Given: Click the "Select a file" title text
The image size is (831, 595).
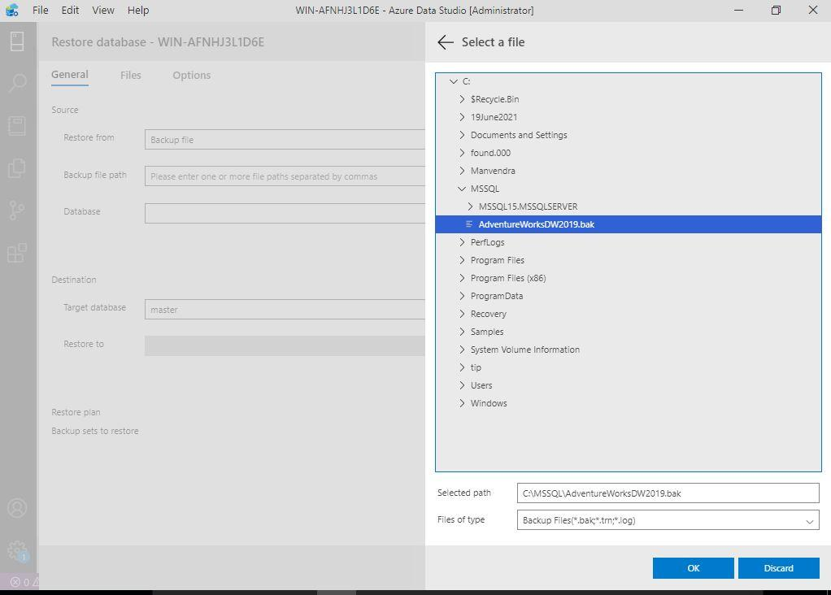Looking at the screenshot, I should coord(493,42).
